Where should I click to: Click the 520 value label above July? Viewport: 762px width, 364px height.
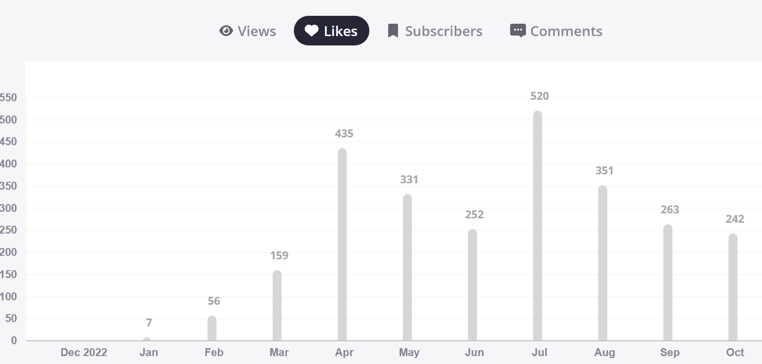click(x=539, y=96)
